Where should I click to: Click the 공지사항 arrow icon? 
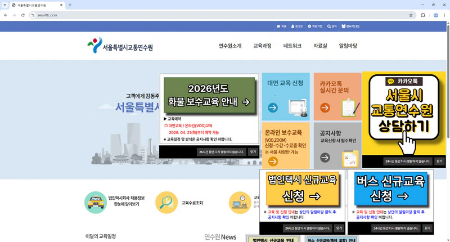pyautogui.click(x=325, y=158)
